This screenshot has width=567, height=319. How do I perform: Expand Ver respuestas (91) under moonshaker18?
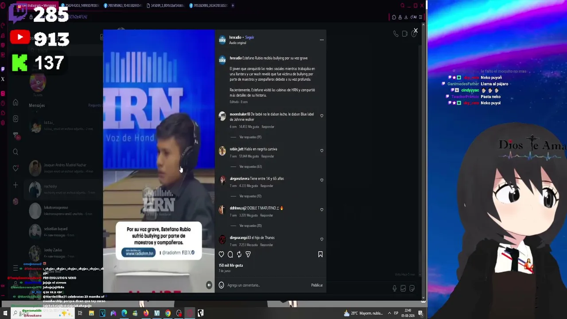250,137
